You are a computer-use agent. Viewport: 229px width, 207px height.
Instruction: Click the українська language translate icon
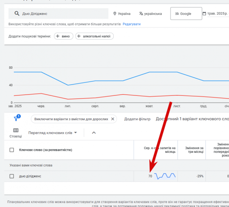[x=141, y=13]
